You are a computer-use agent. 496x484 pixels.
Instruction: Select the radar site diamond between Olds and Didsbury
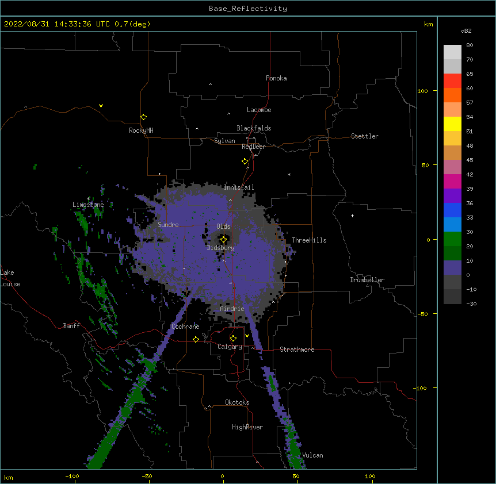point(223,240)
